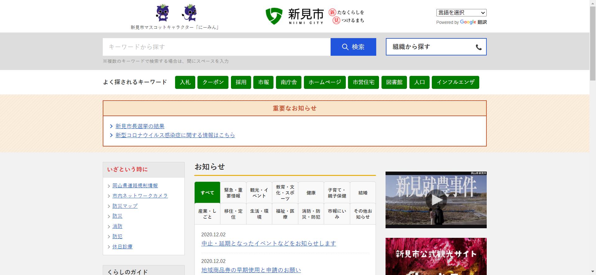
Task: Select the 南庁舎 keyword button
Action: (289, 82)
